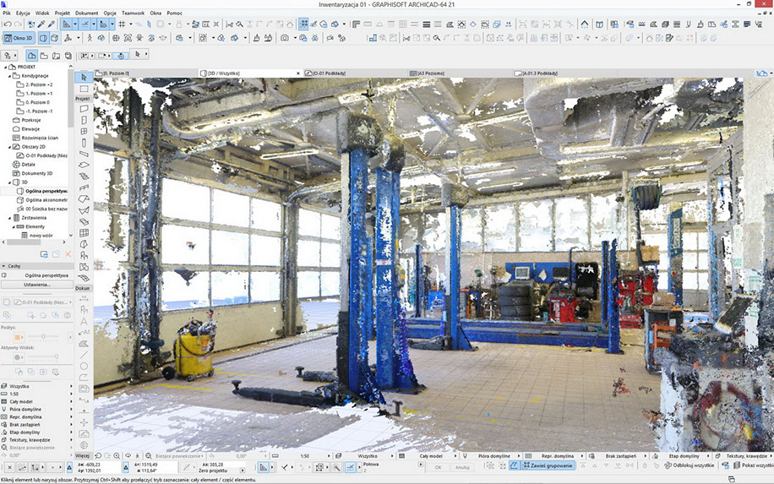Collapse the Cechy panel section
The image size is (774, 484).
[3, 265]
